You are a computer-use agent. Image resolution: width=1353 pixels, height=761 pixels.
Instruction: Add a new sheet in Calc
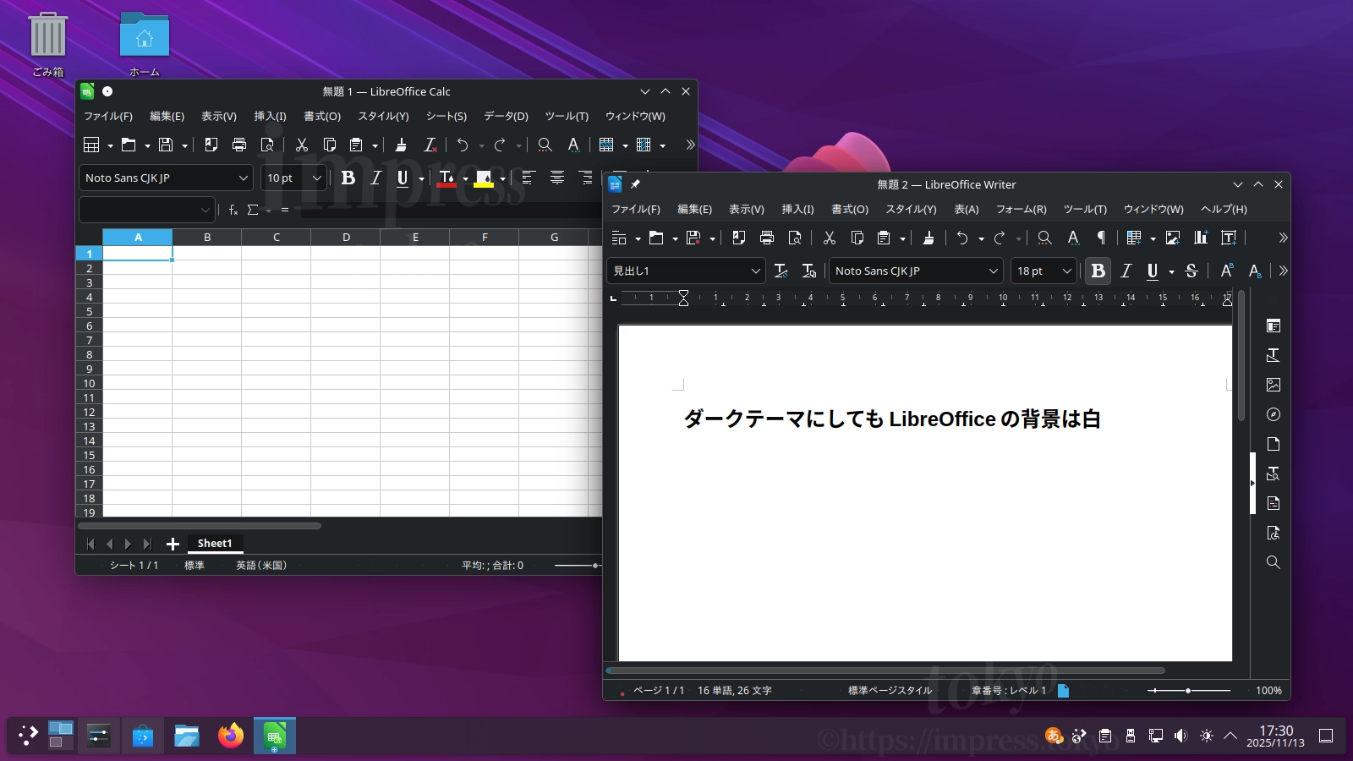pos(173,544)
